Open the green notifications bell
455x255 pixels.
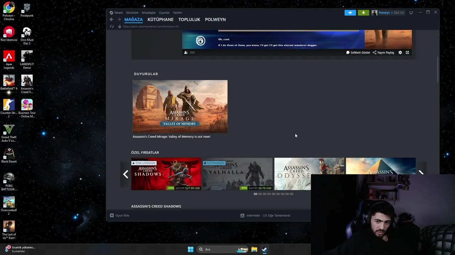363,13
